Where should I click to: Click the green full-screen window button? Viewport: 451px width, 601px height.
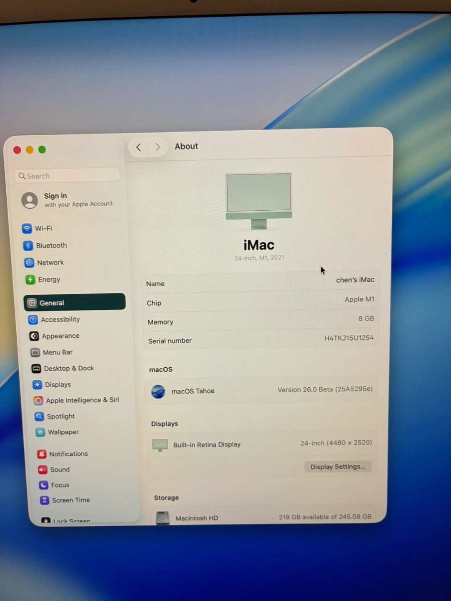42,150
